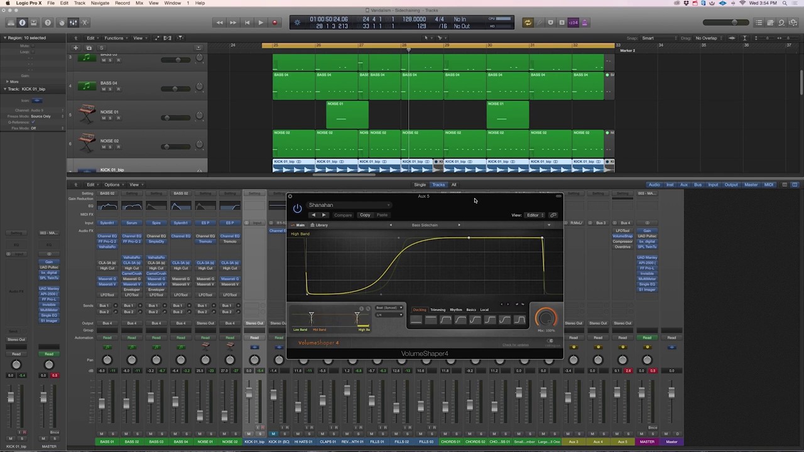Toggle the mixer Inst filter button
This screenshot has width=804, height=452.
point(670,185)
